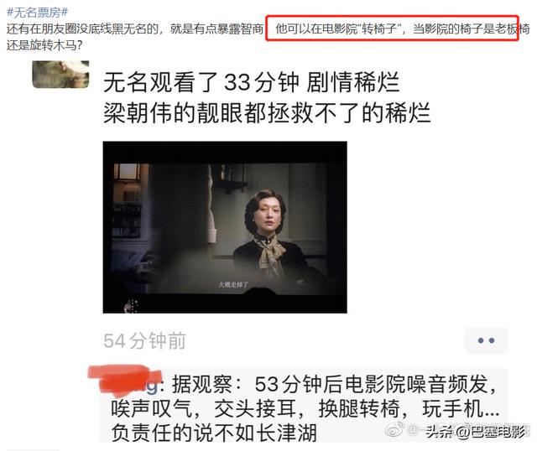
Task: Open the movie screen photo
Action: tap(225, 227)
